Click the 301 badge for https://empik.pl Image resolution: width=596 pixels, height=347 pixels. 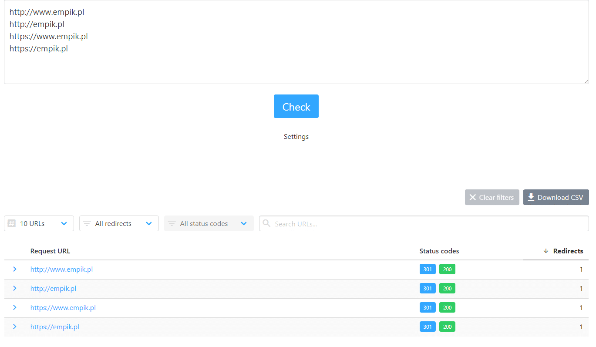(428, 327)
